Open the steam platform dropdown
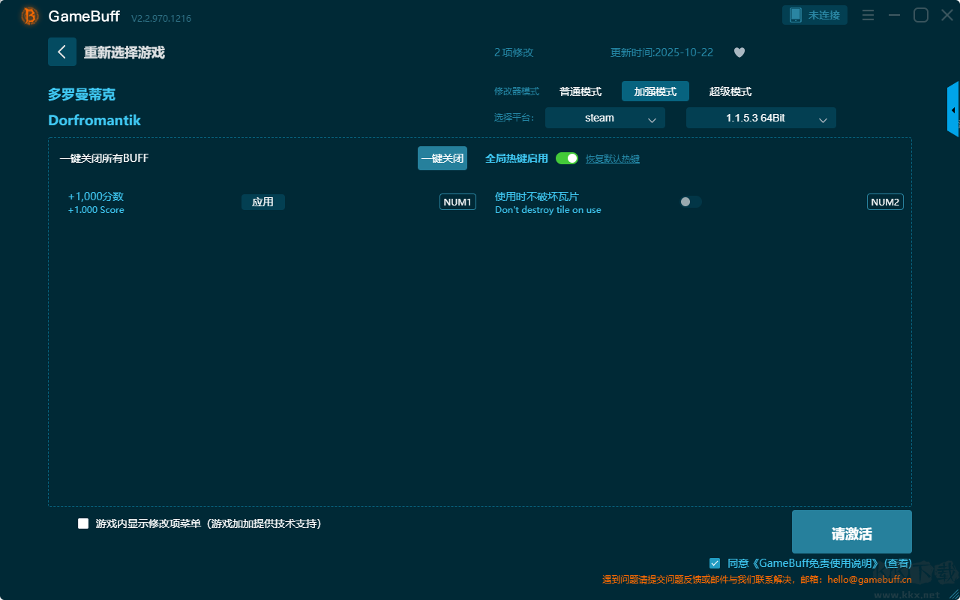 coord(604,118)
